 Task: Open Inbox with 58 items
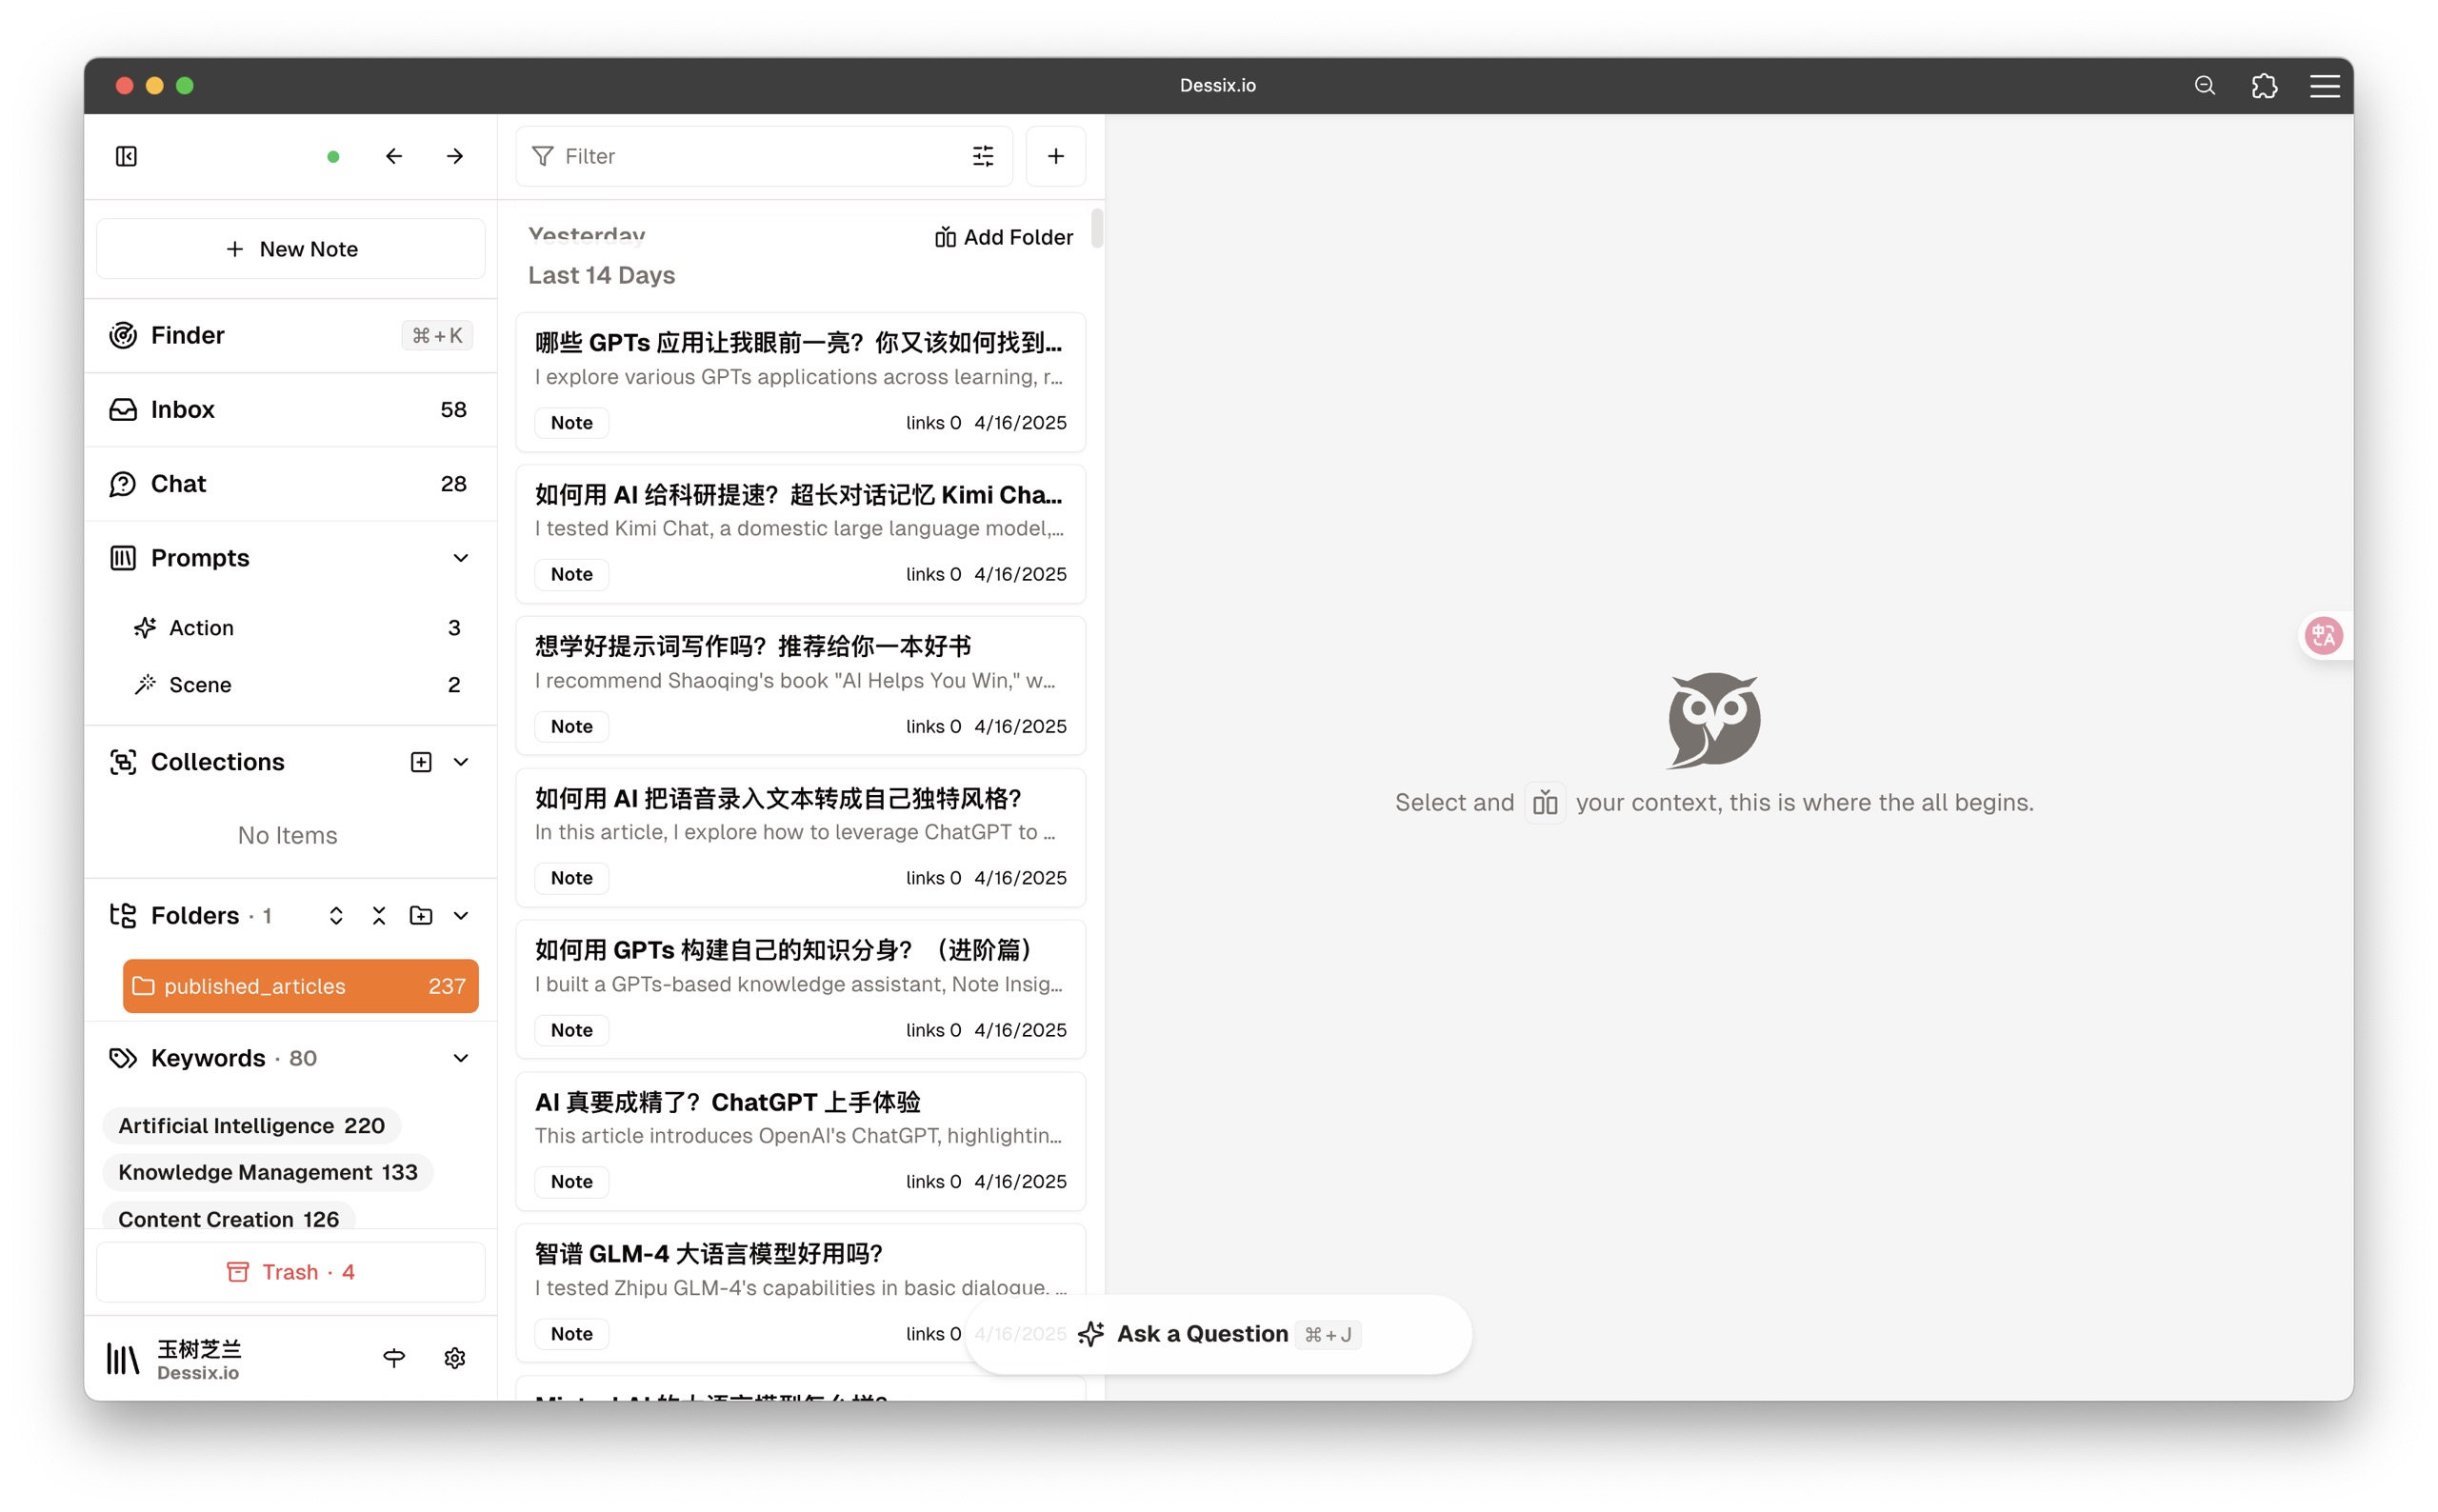[x=290, y=410]
